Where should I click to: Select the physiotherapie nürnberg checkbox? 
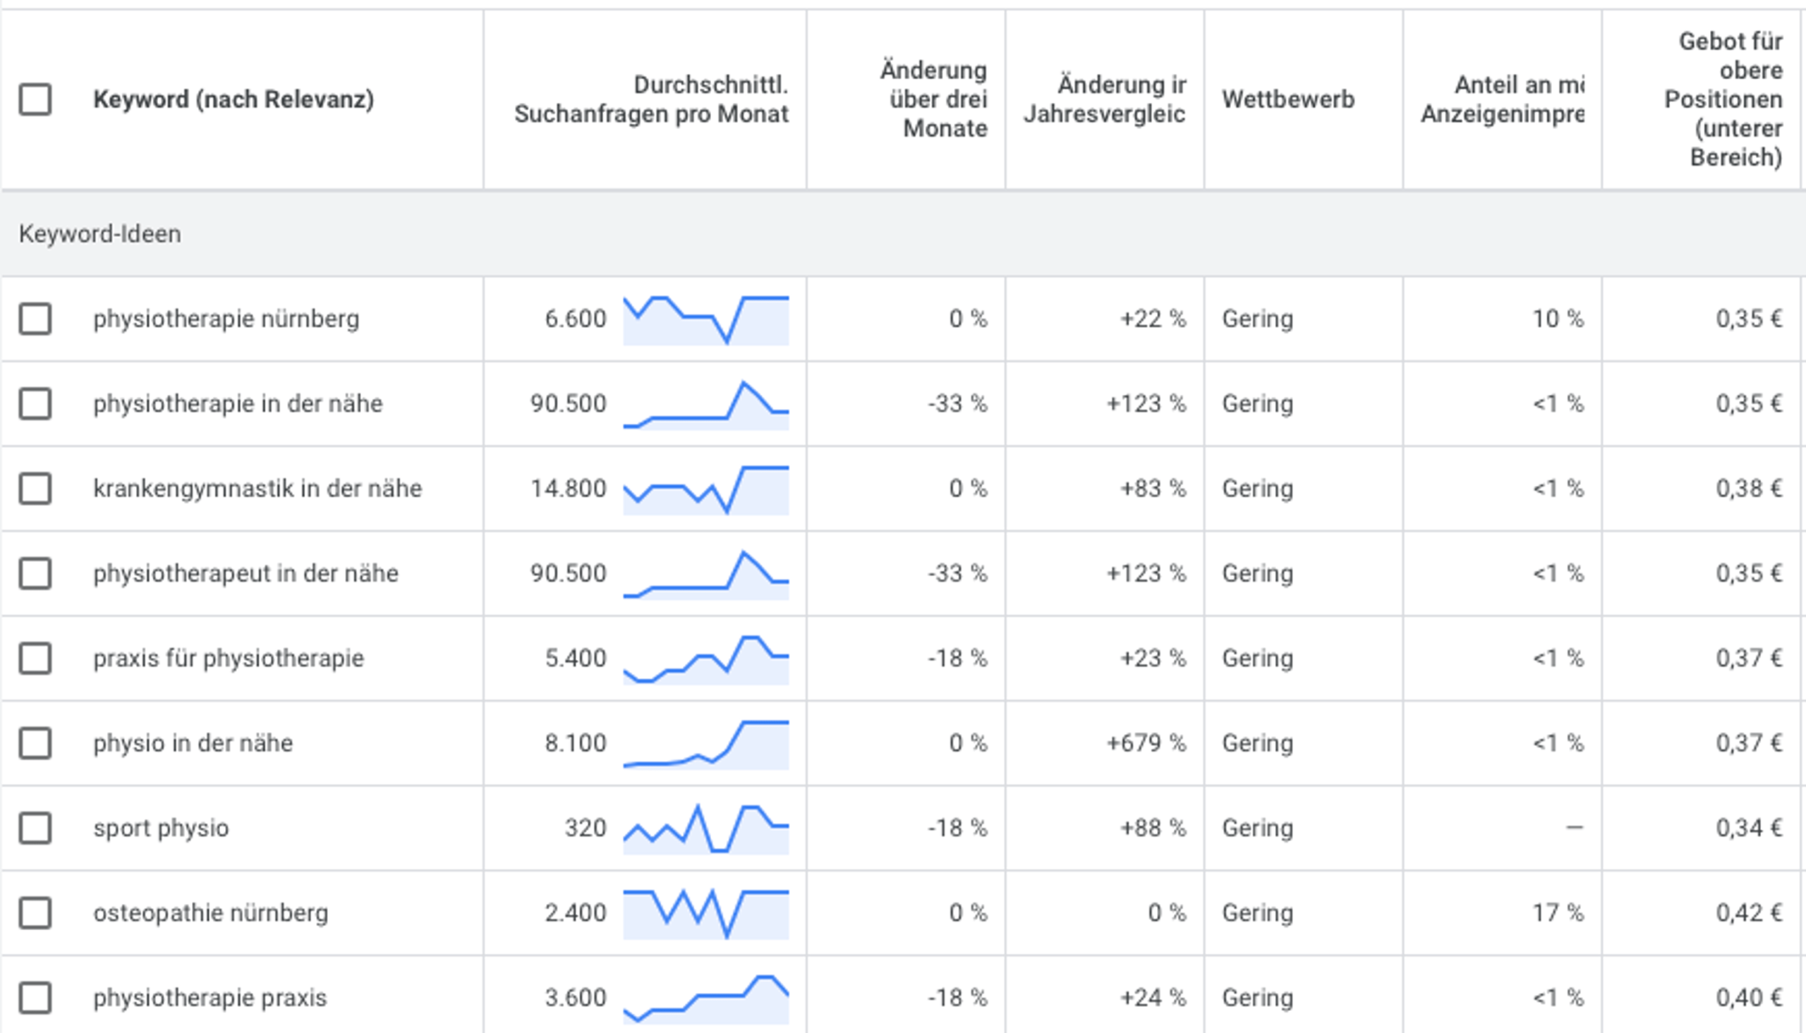click(35, 319)
